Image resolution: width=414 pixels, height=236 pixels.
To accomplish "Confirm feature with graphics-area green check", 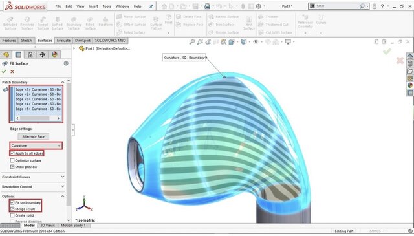I will [x=387, y=52].
